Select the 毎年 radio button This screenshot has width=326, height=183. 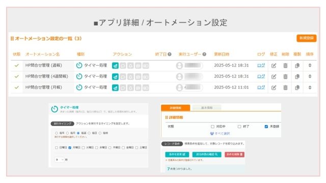click(x=57, y=133)
